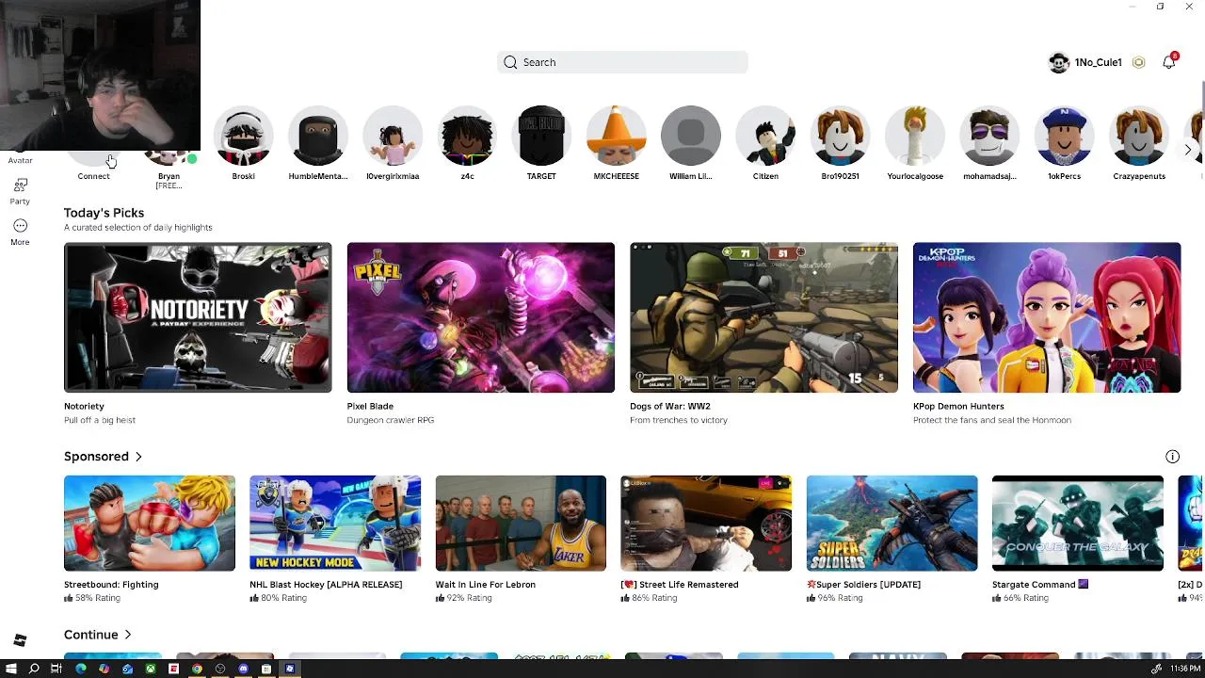Open Xbox app from taskbar
The width and height of the screenshot is (1205, 678).
[x=151, y=669]
